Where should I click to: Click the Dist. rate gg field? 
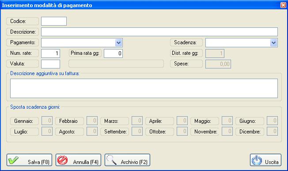pyautogui.click(x=215, y=53)
